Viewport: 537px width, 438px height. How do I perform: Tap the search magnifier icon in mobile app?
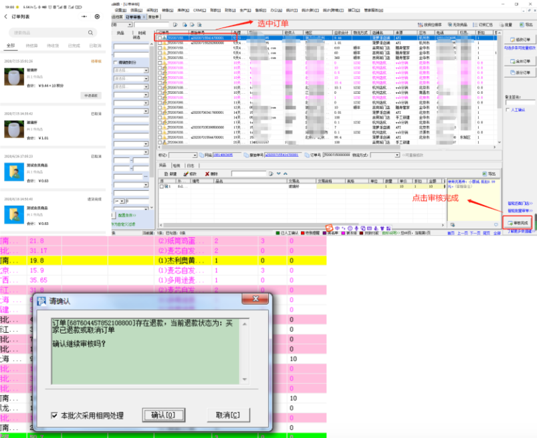(x=90, y=32)
